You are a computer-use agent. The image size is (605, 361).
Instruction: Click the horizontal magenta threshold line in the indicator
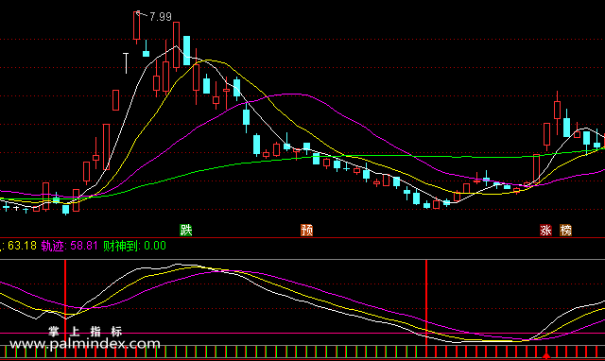tap(302, 334)
